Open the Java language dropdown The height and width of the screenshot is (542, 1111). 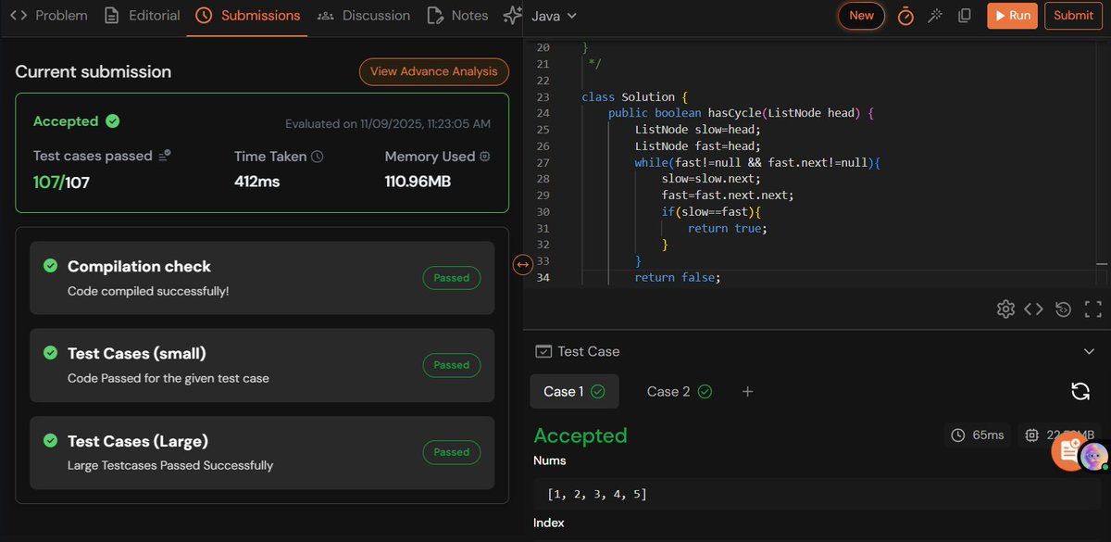tap(555, 16)
